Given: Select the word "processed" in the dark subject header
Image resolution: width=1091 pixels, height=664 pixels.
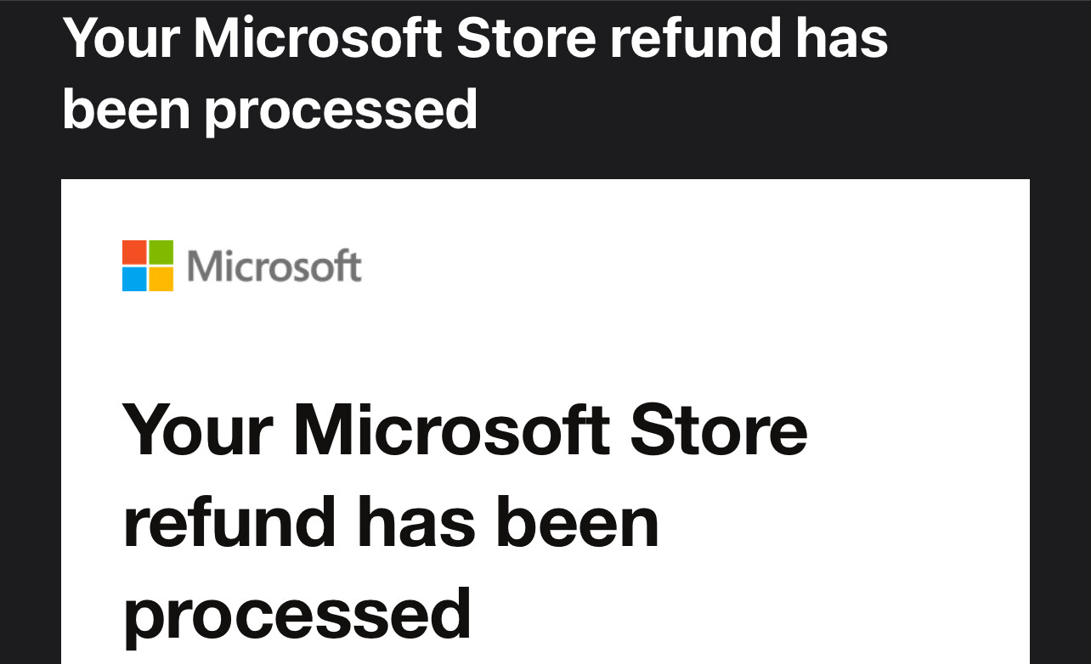Looking at the screenshot, I should pyautogui.click(x=340, y=109).
